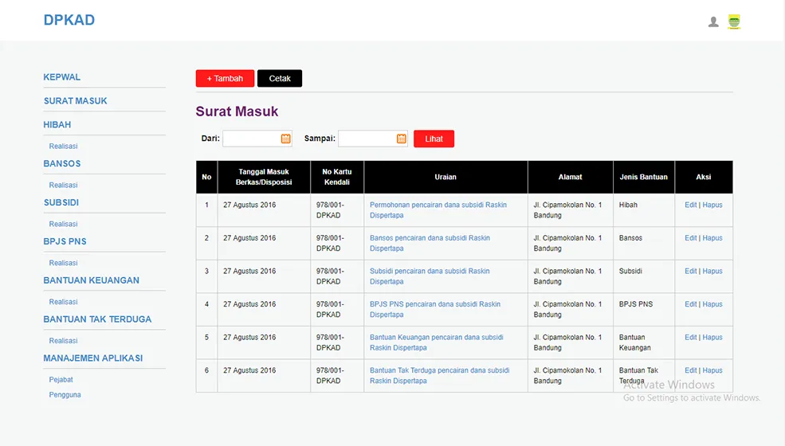Open the Dari date calendar picker
785x446 pixels.
tap(286, 139)
